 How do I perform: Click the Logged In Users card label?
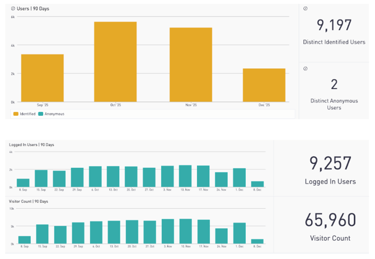click(x=330, y=182)
